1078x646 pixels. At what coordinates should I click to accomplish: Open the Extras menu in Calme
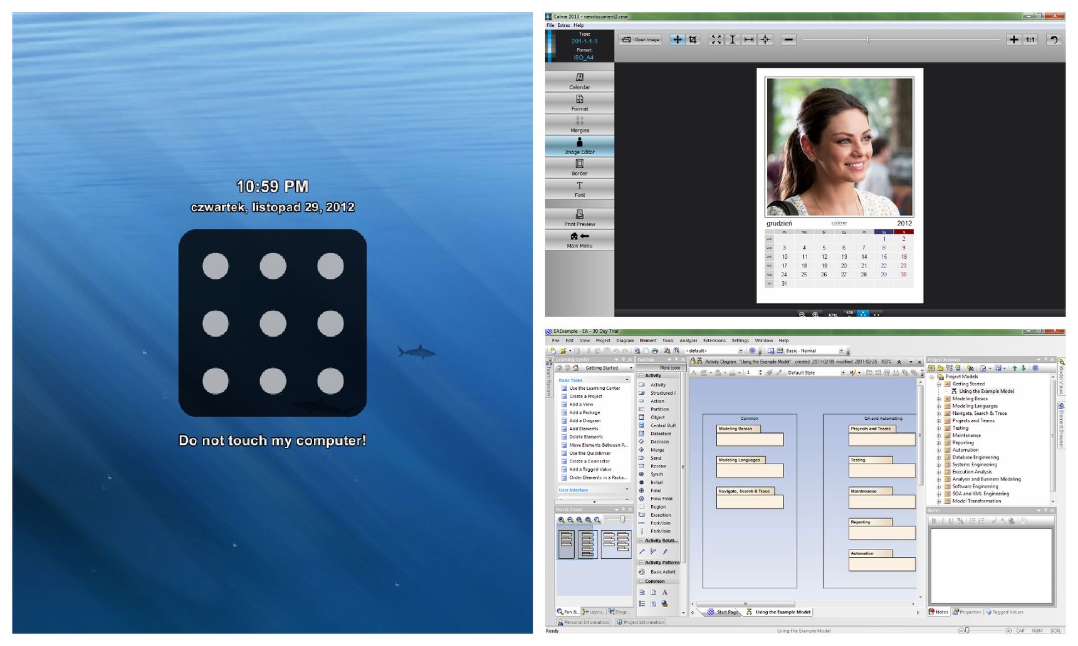coord(563,26)
